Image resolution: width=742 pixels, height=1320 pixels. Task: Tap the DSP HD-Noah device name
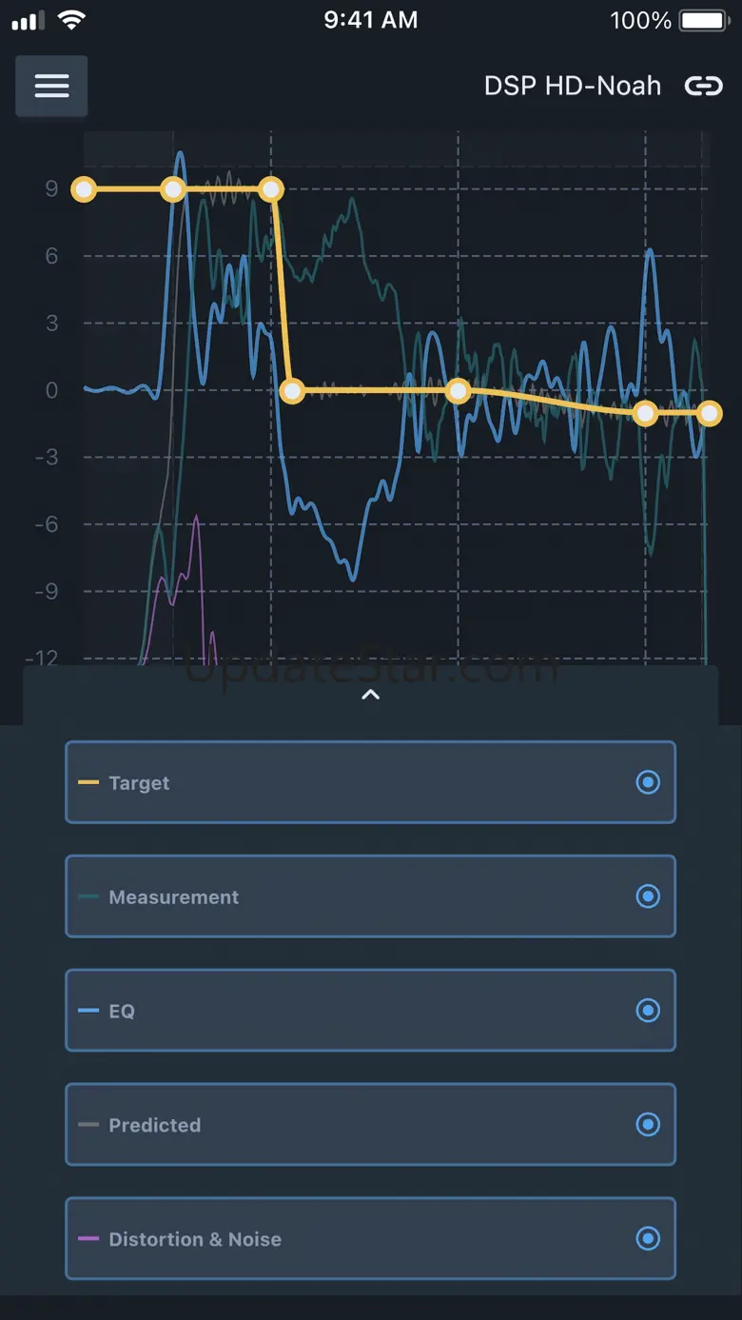572,86
